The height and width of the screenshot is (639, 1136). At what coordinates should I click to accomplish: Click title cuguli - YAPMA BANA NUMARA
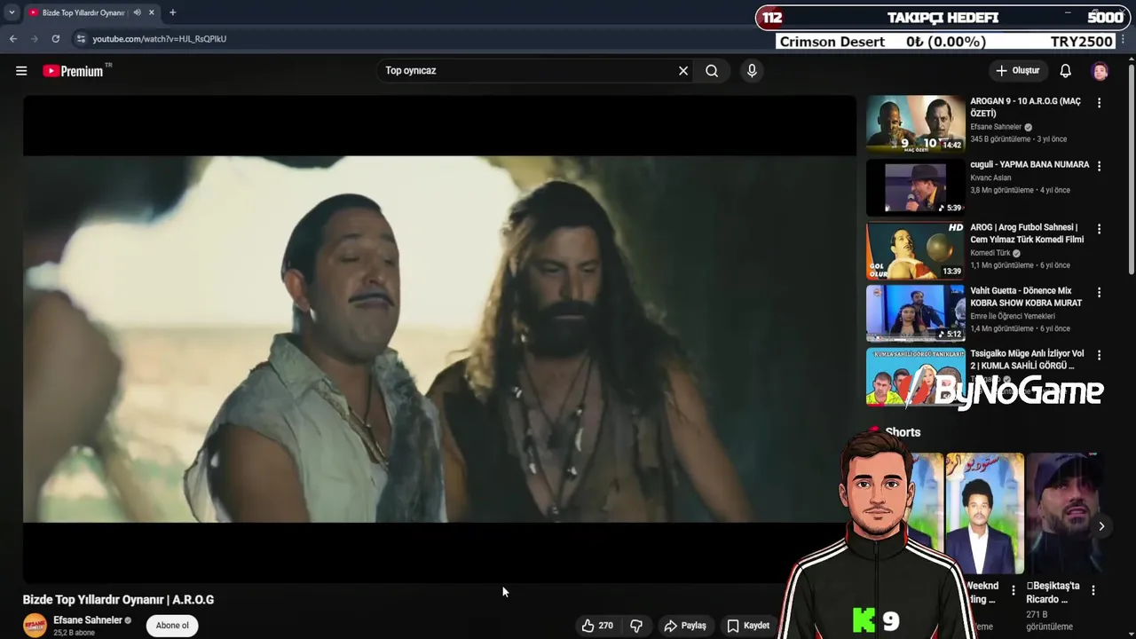1029,164
